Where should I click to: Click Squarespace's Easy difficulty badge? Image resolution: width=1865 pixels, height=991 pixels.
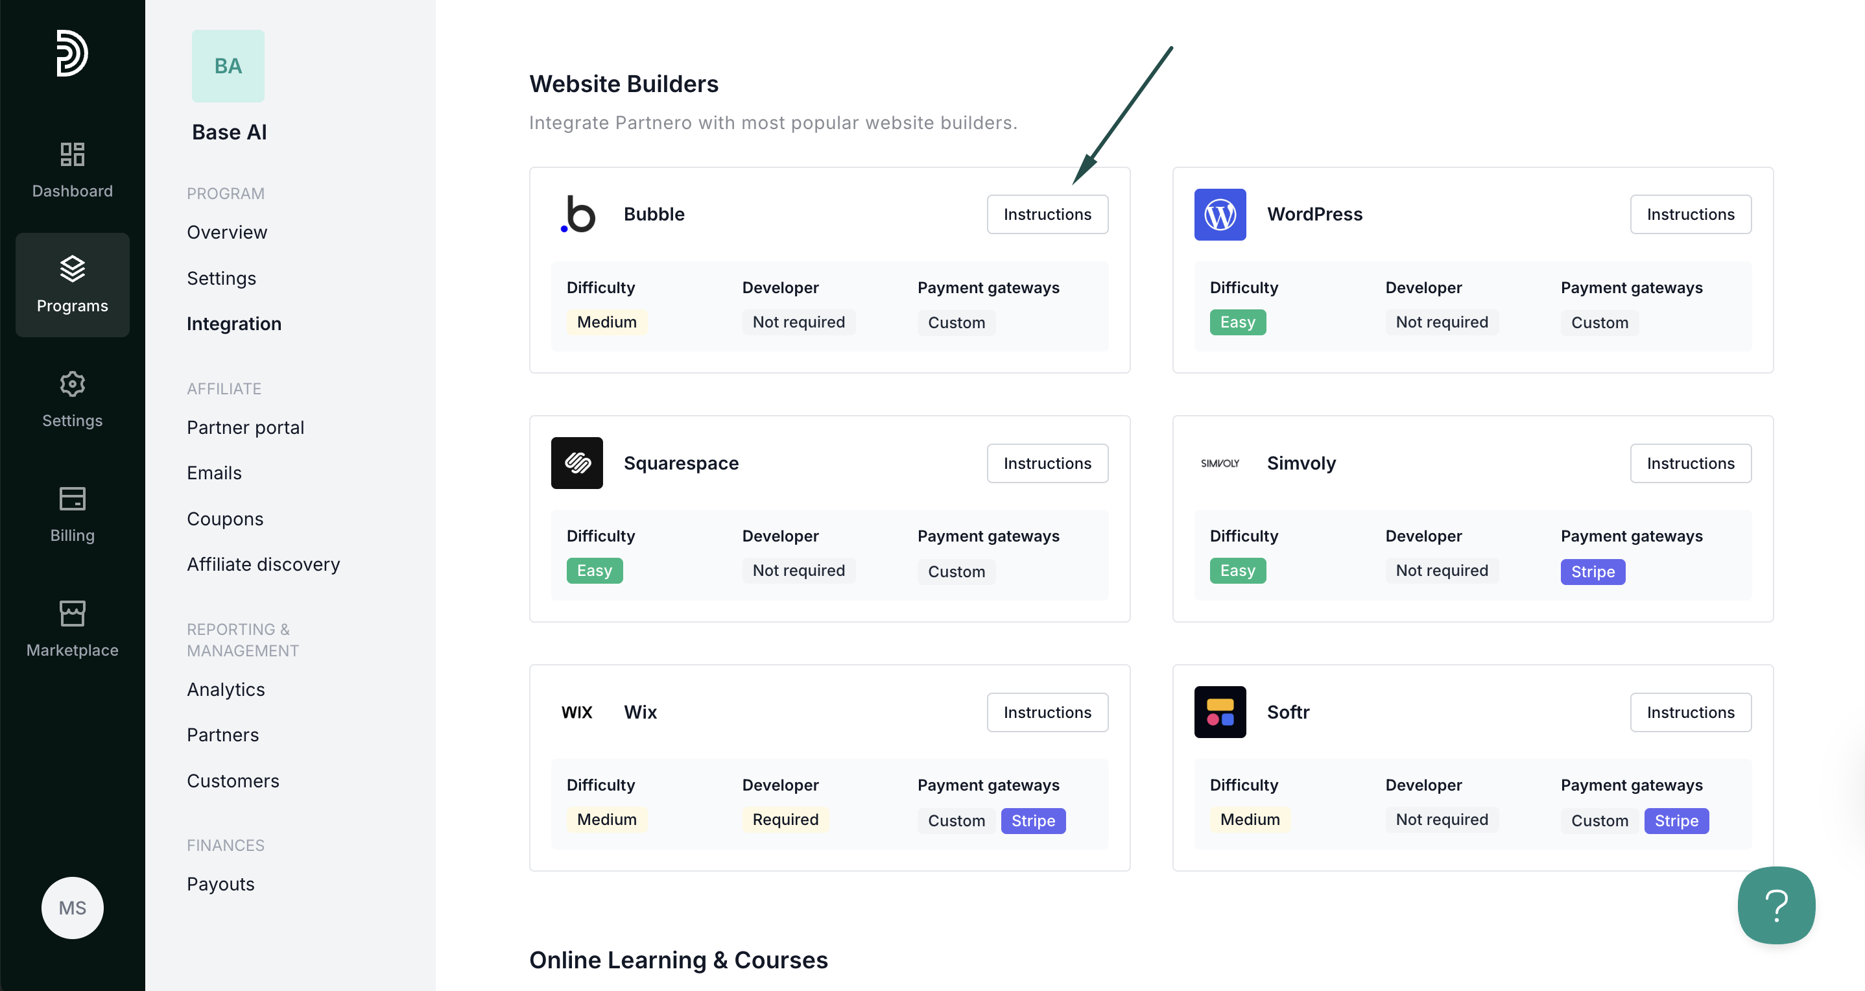(x=595, y=571)
